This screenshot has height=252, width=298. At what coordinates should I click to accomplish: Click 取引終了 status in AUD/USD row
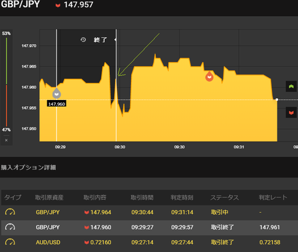point(222,242)
